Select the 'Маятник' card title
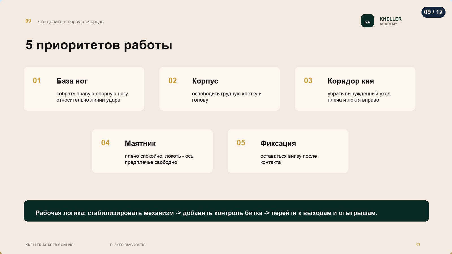This screenshot has height=254, width=452. 140,143
